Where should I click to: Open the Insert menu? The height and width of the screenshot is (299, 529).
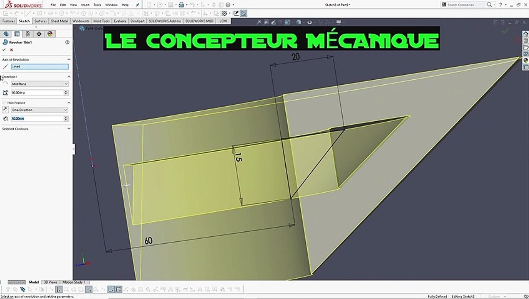pyautogui.click(x=85, y=5)
